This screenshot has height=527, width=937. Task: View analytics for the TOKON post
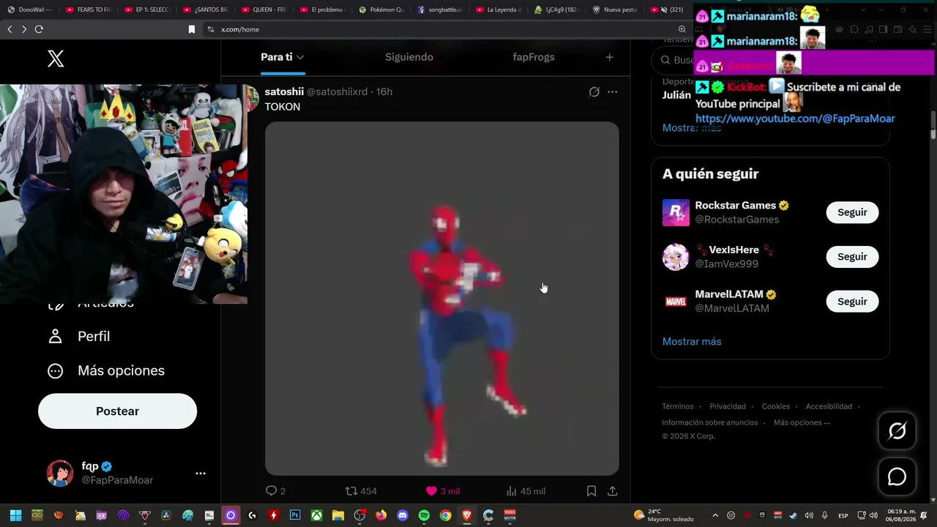click(x=526, y=491)
